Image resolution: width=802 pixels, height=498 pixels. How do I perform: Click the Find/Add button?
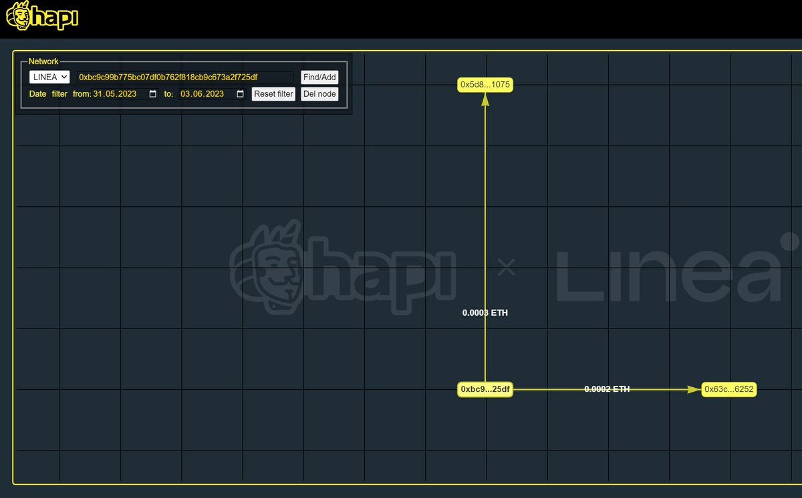point(319,77)
